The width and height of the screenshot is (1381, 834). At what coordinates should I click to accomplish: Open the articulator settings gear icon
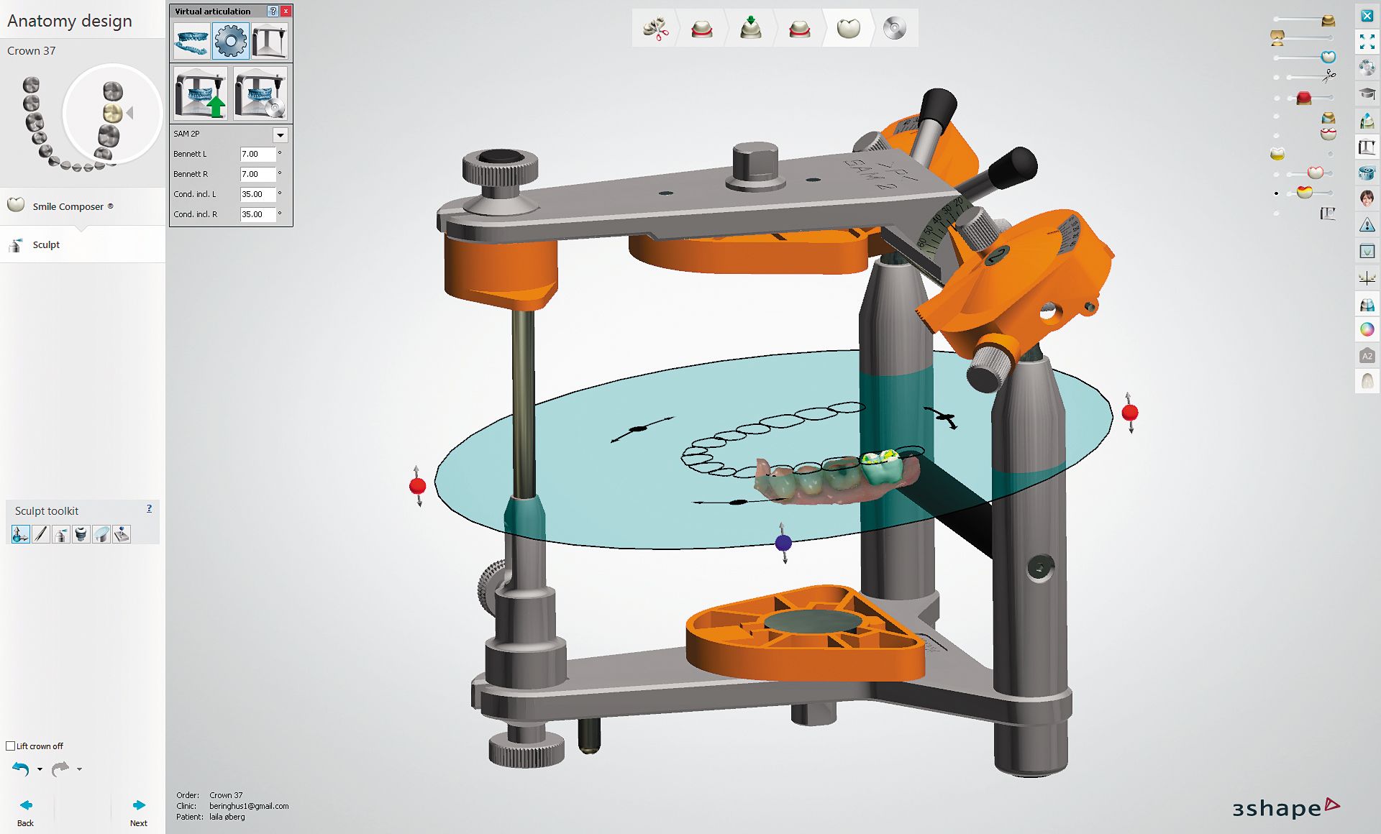pyautogui.click(x=231, y=41)
